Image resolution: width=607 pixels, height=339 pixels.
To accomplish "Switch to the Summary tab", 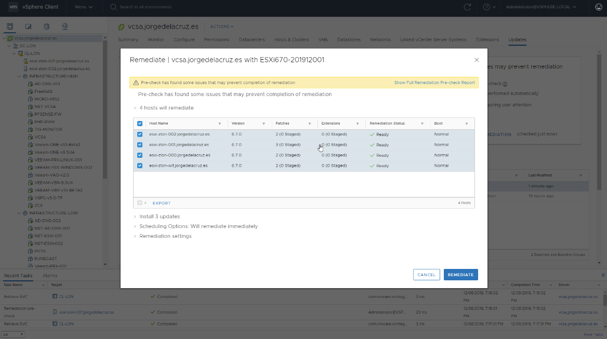I will point(128,40).
